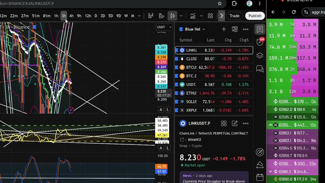
Task: Select the 3h timeframe
Action: tap(64, 16)
